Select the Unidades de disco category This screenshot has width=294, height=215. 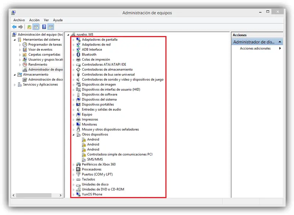(x=95, y=184)
